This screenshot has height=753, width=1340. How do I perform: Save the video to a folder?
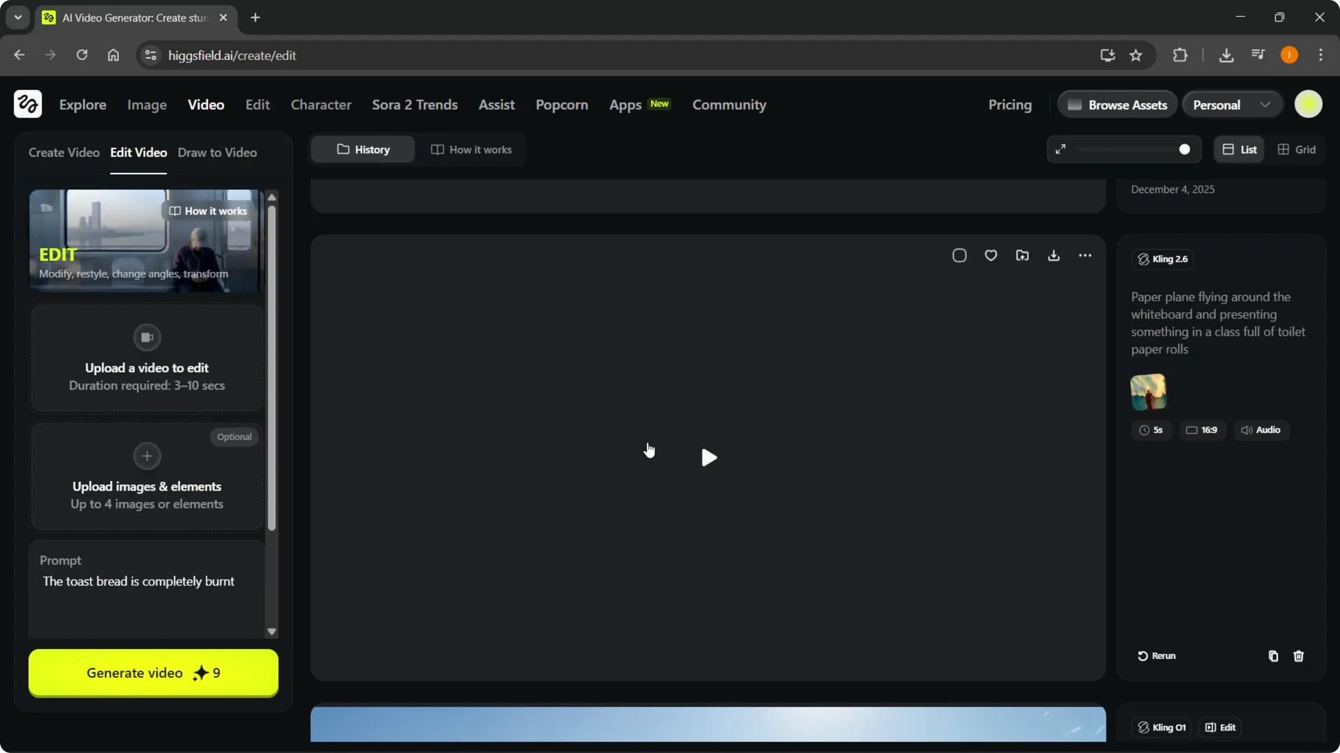tap(1022, 255)
